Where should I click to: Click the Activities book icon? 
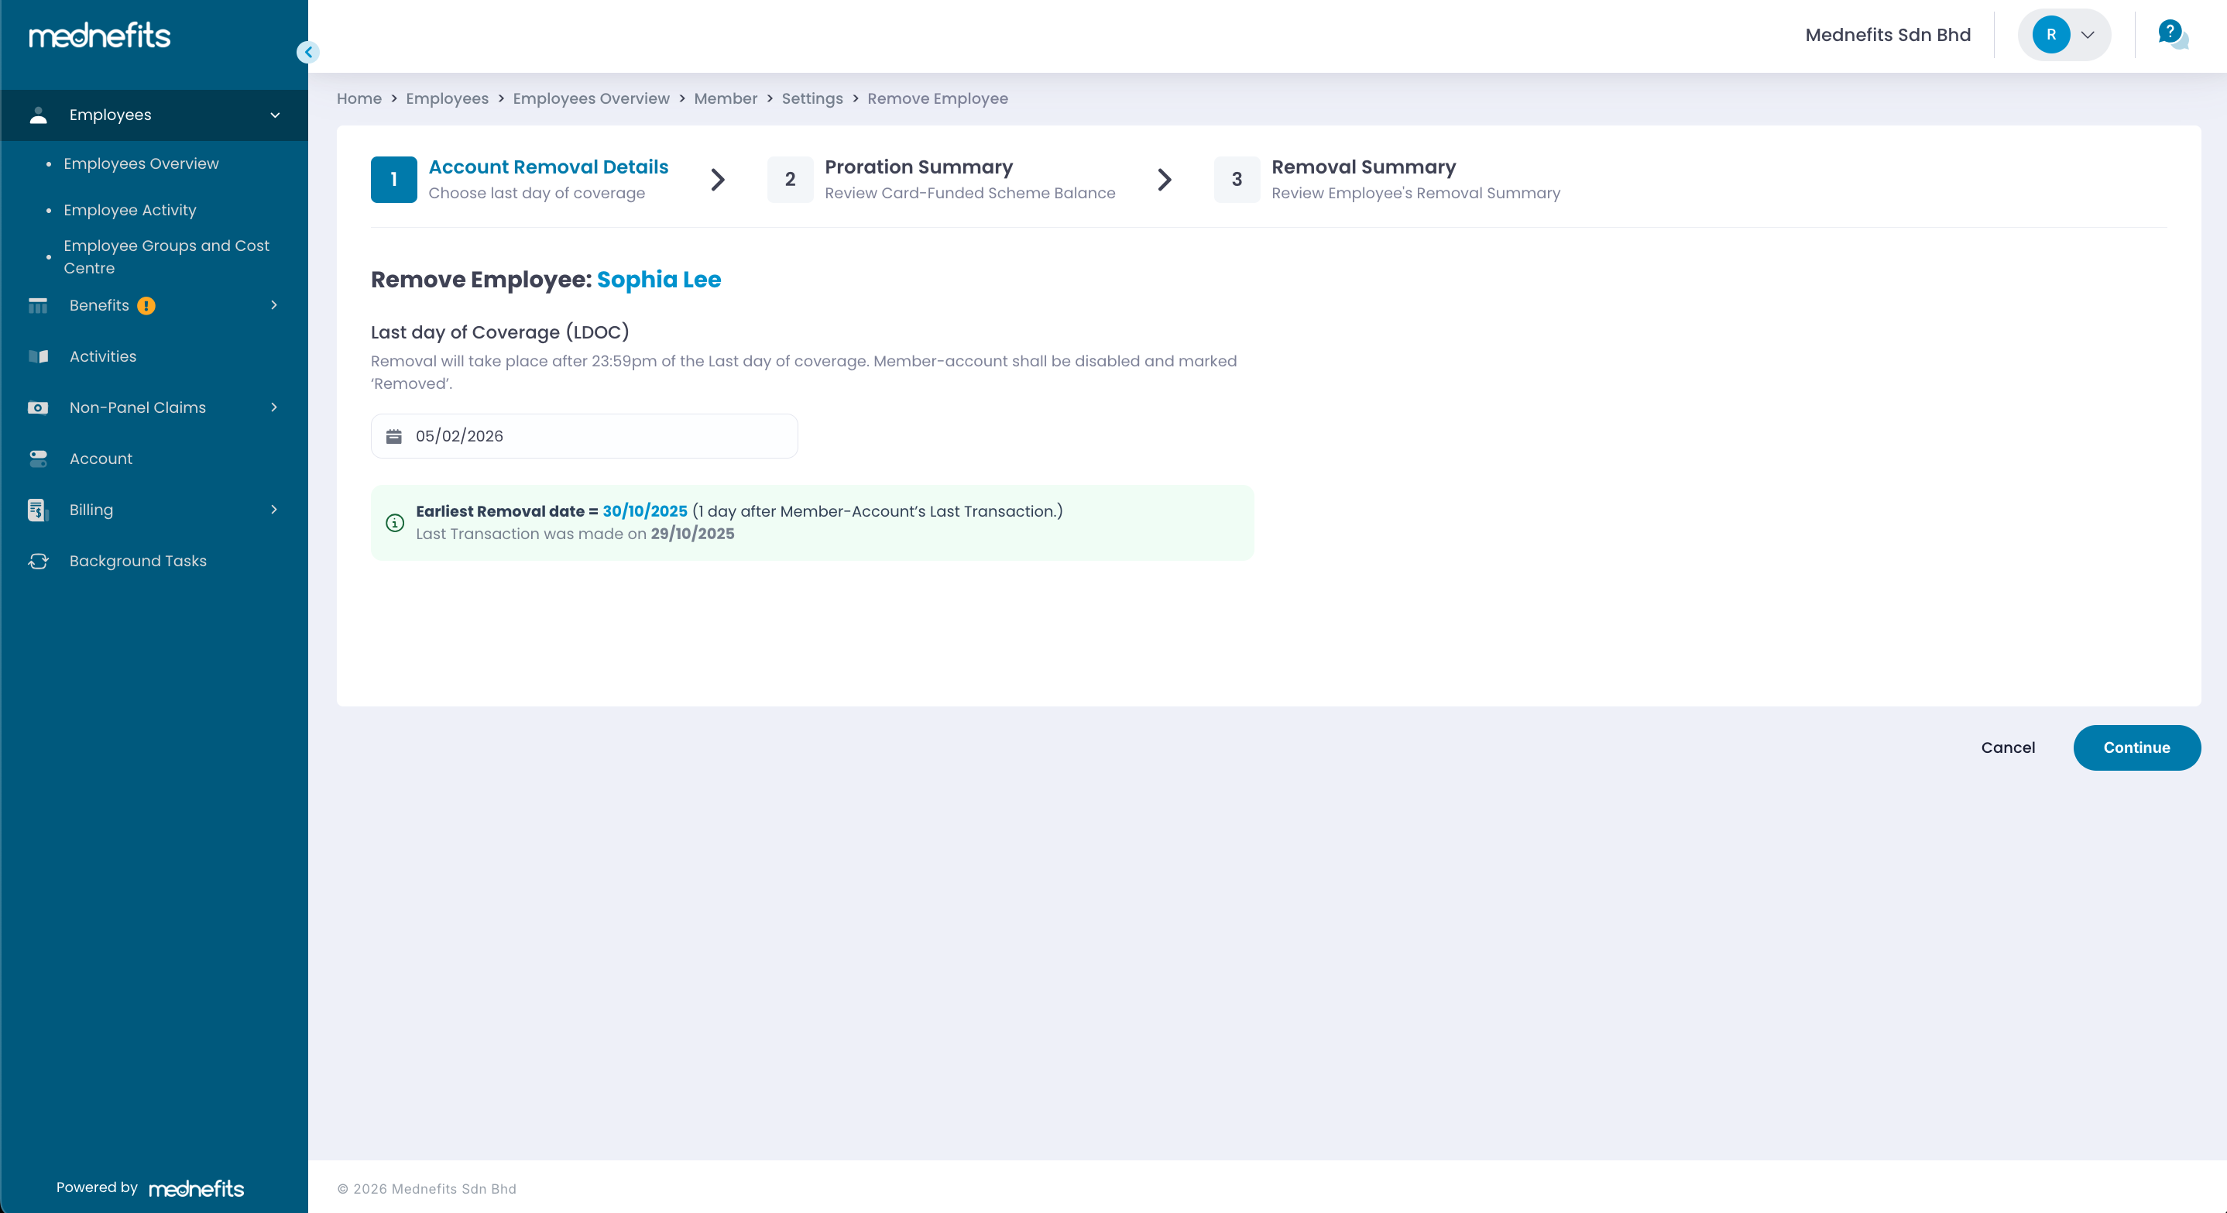click(x=38, y=356)
